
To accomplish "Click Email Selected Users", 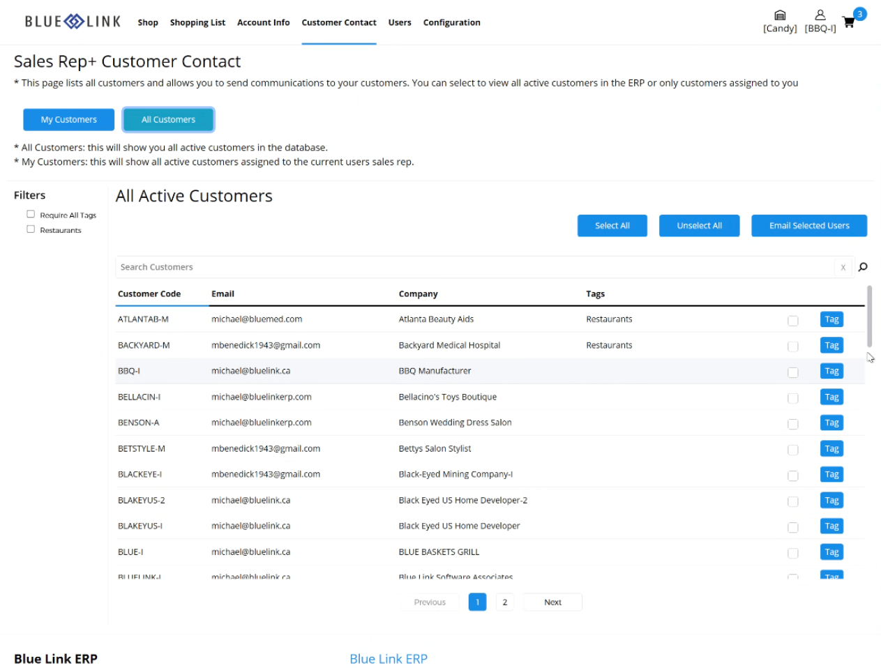I will point(809,225).
